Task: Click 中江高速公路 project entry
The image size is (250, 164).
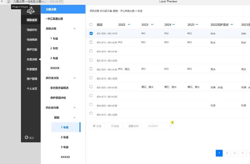Action: (54, 19)
